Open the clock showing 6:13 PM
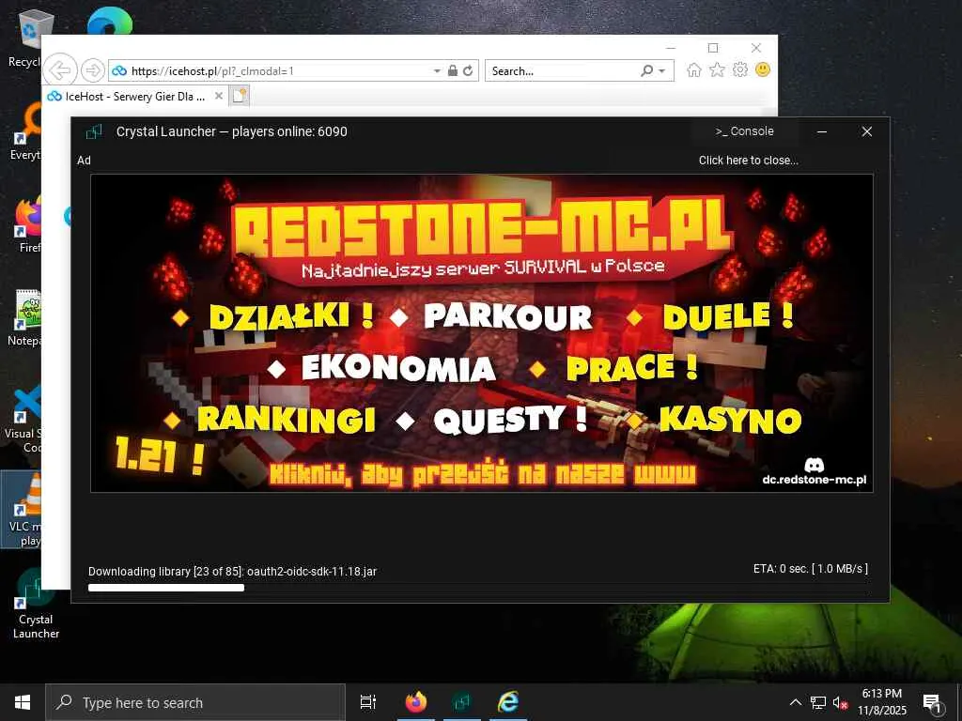 tap(881, 702)
